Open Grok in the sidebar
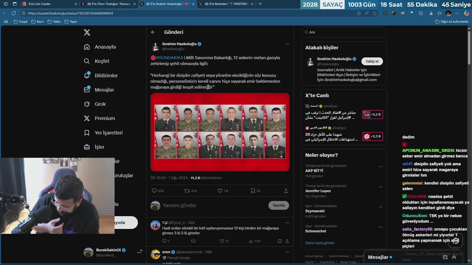 pyautogui.click(x=95, y=104)
